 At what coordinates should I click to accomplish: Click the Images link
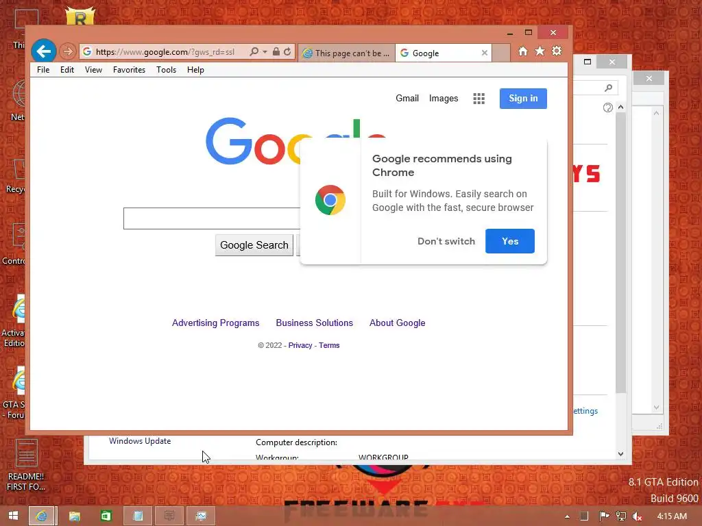(x=444, y=99)
